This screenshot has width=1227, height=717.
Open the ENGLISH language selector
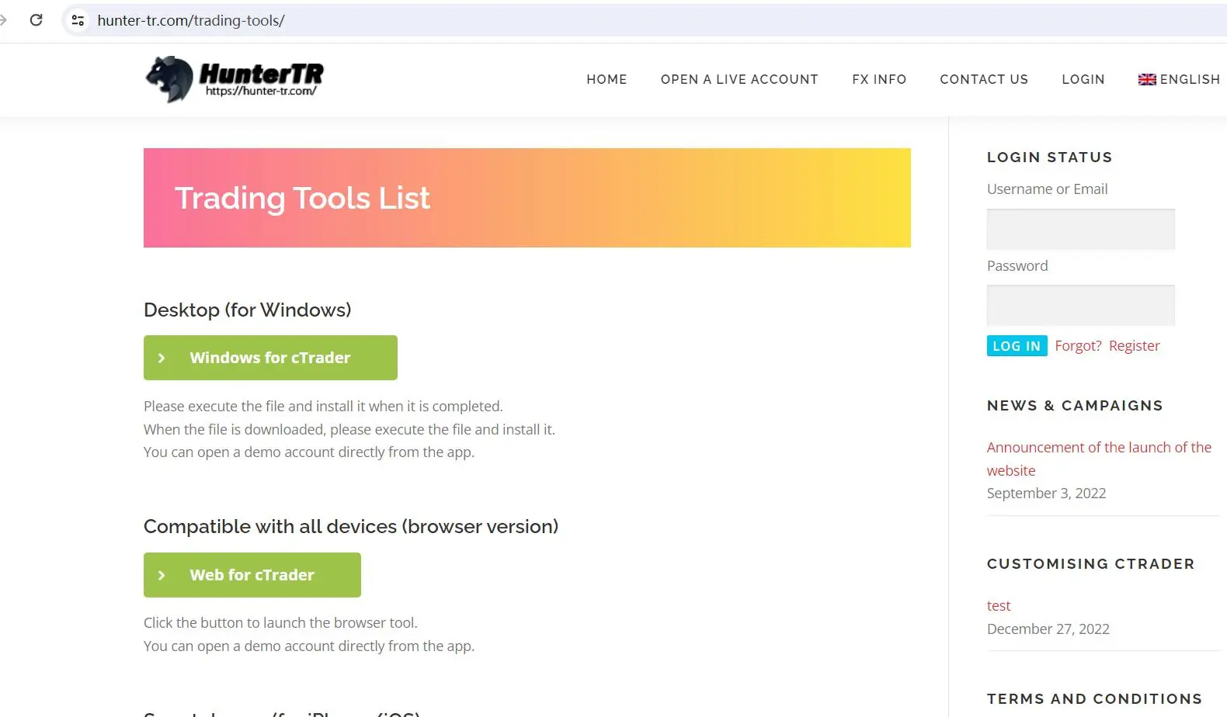point(1179,79)
